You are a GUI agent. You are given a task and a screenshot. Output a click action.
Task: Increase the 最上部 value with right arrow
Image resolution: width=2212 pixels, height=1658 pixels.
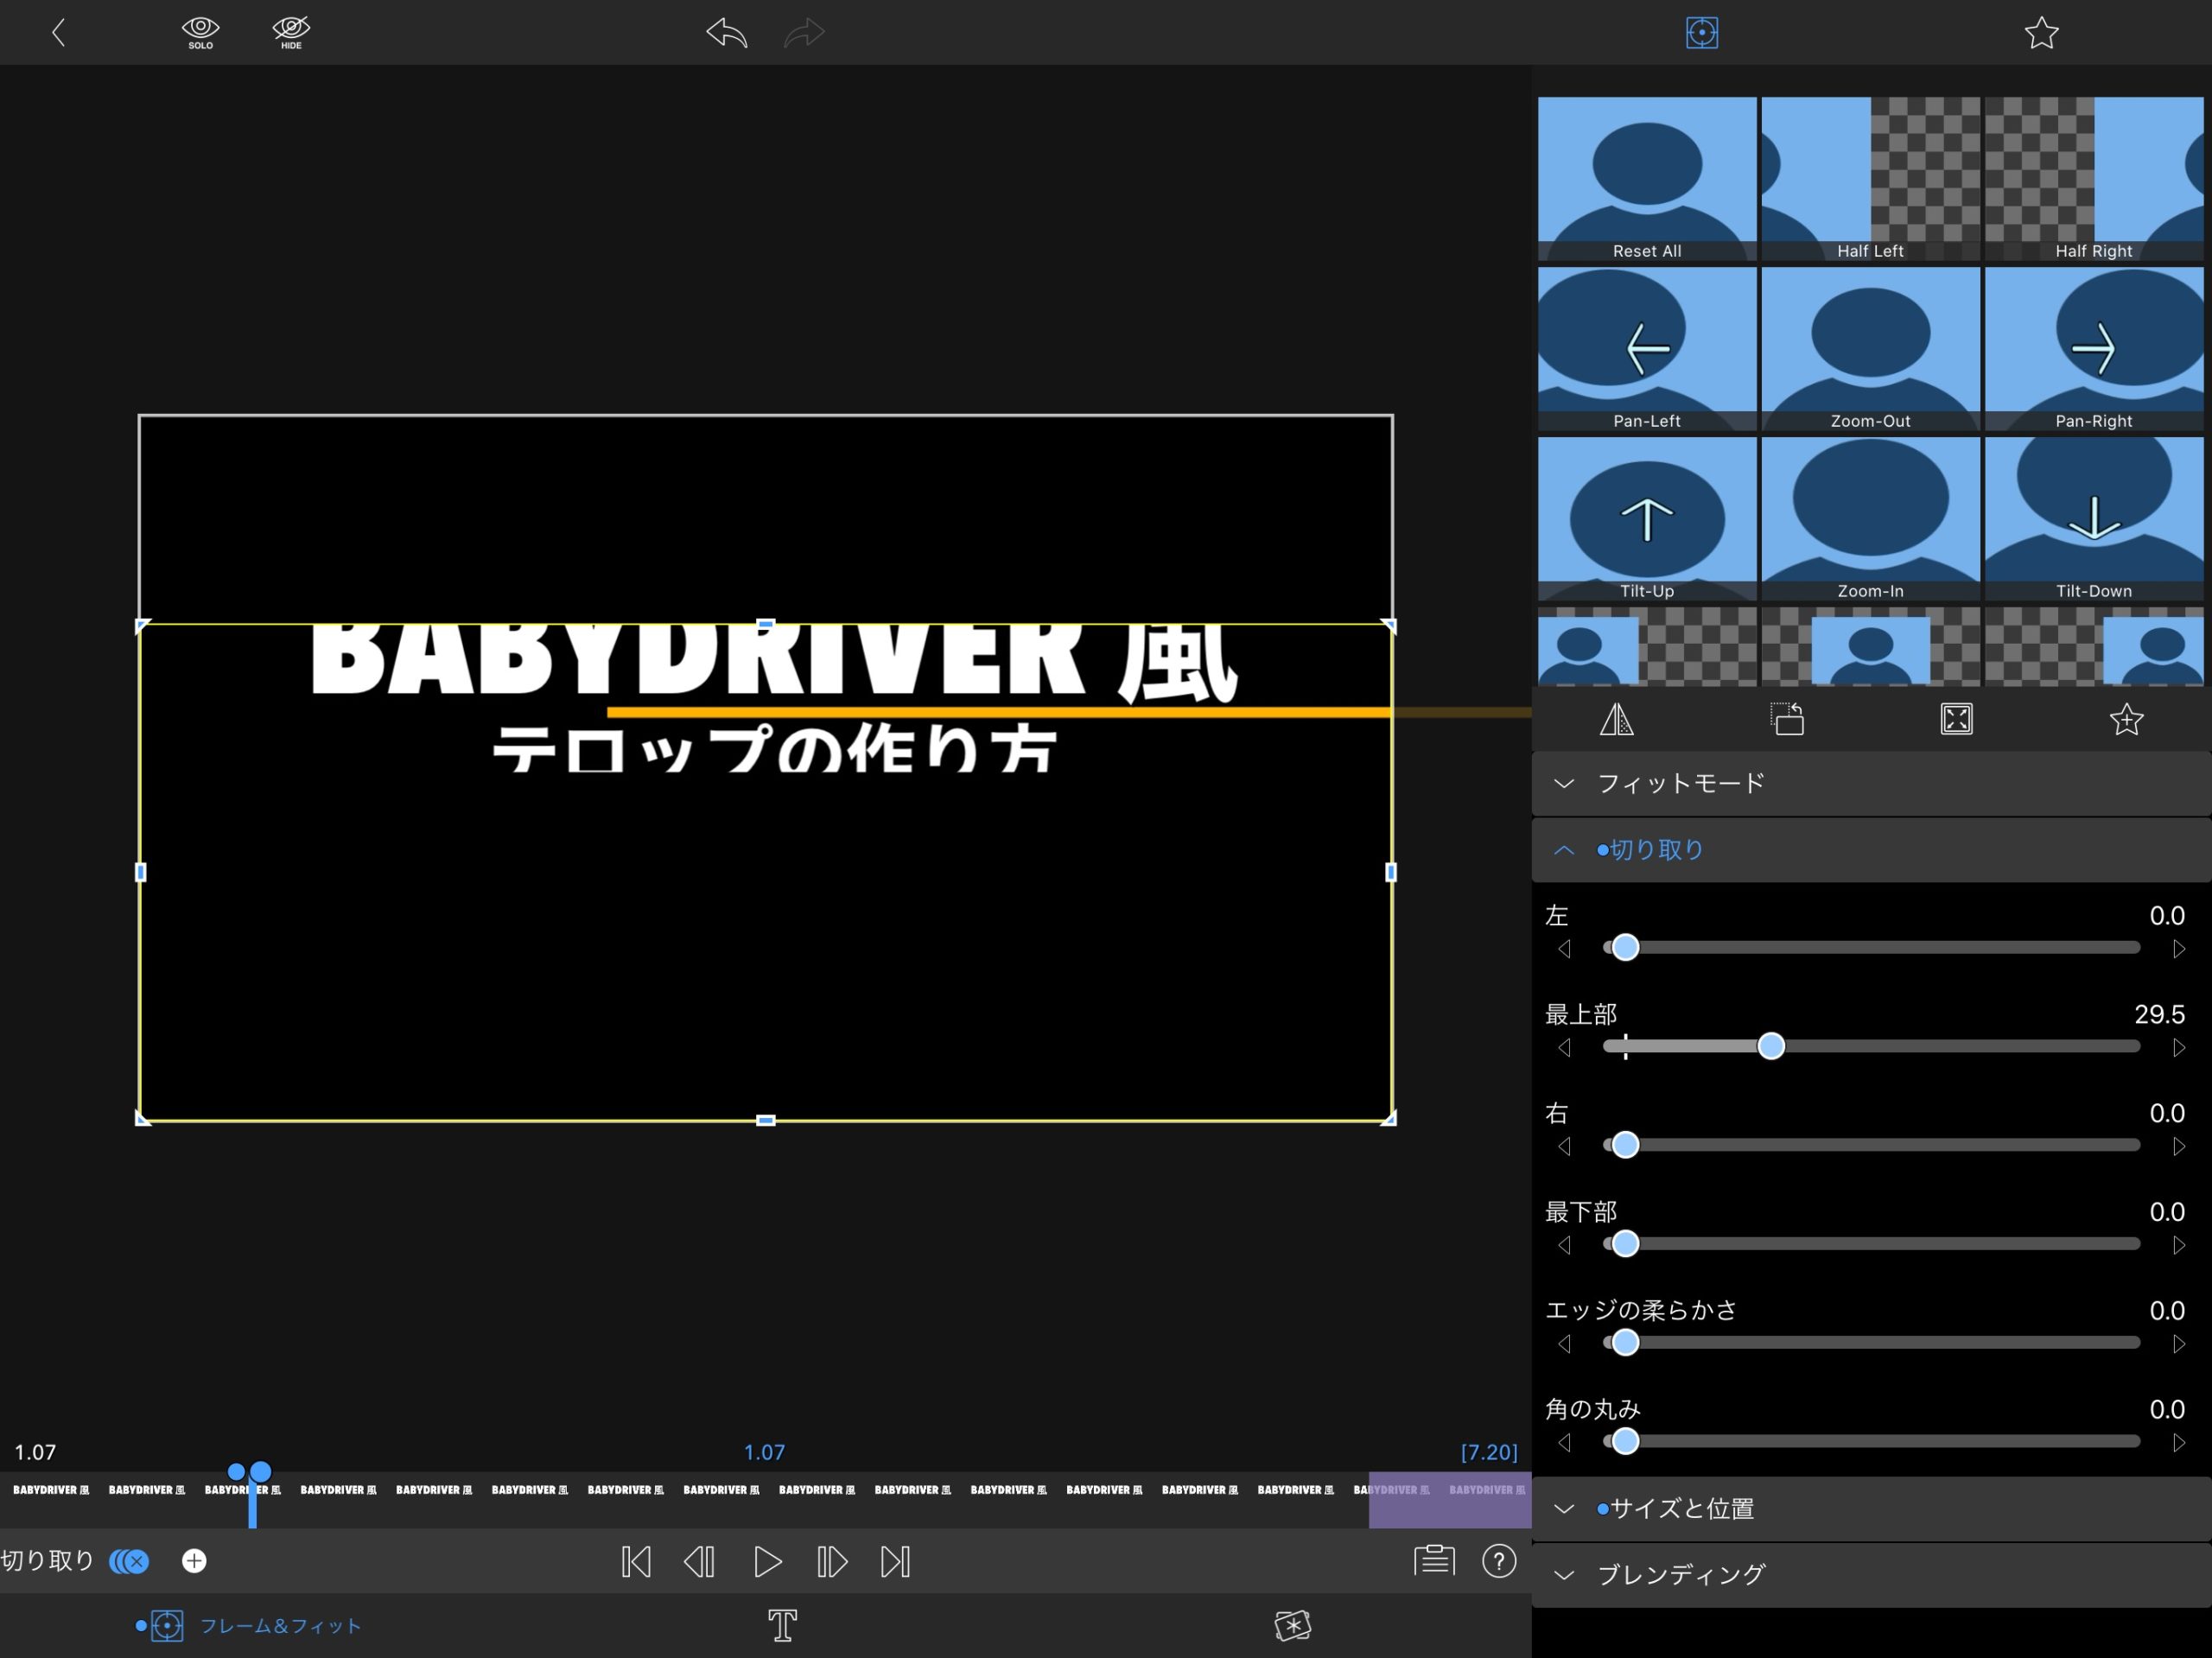2178,1048
